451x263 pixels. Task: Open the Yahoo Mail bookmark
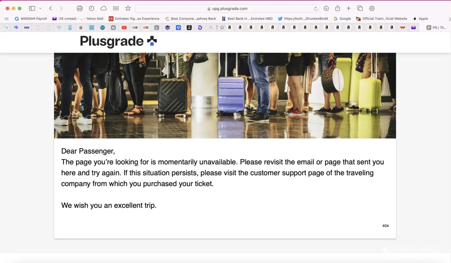click(x=78, y=19)
